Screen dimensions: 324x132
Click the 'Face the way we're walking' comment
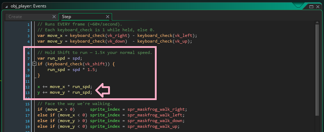tap(75, 104)
